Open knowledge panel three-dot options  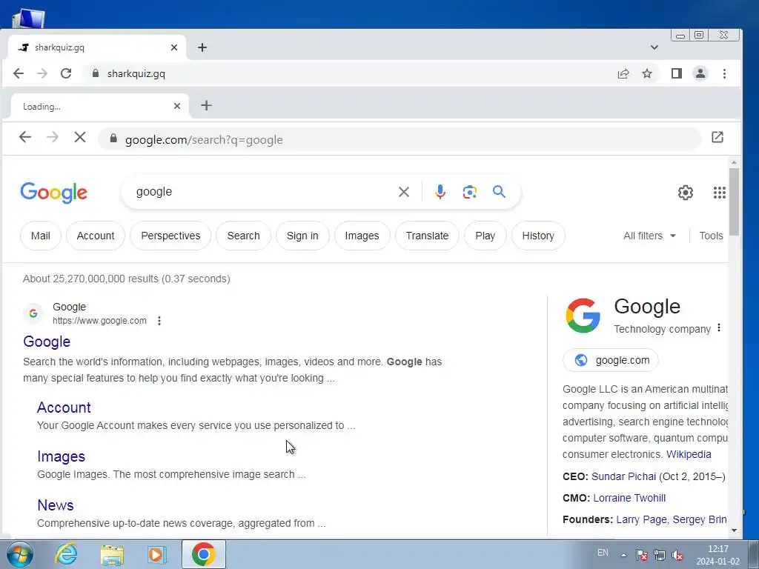coord(719,328)
